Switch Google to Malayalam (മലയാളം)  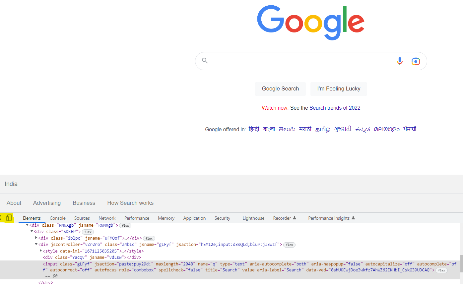[x=387, y=129]
